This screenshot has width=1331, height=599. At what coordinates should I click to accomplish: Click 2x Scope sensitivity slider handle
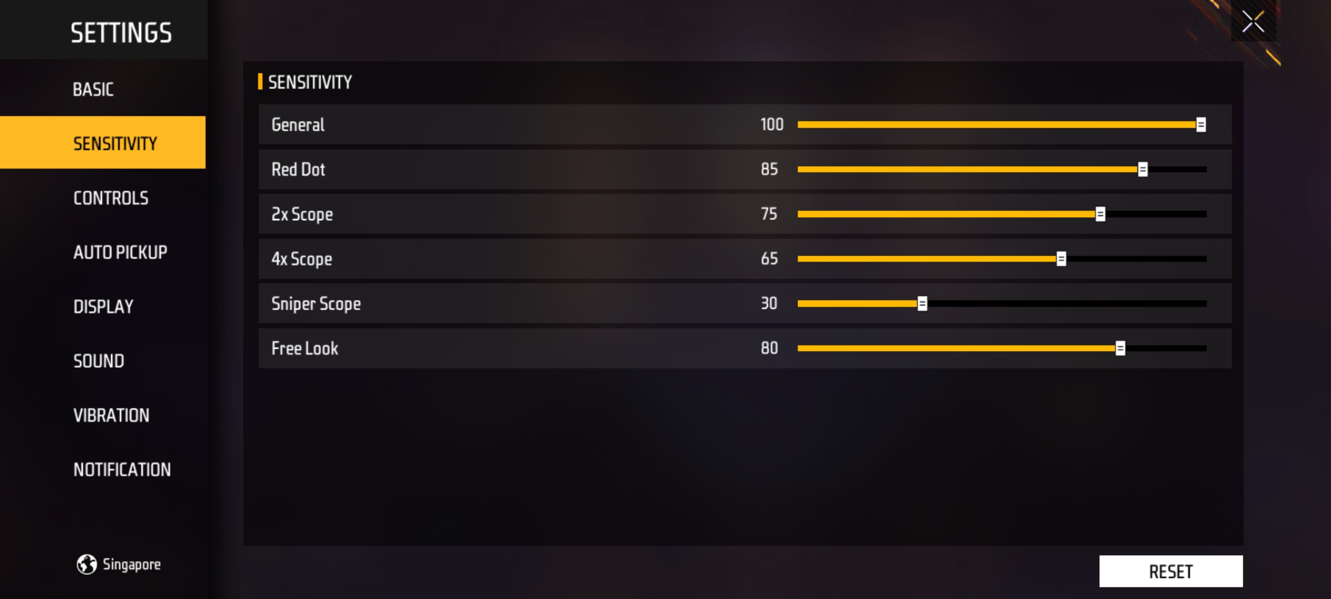point(1104,214)
